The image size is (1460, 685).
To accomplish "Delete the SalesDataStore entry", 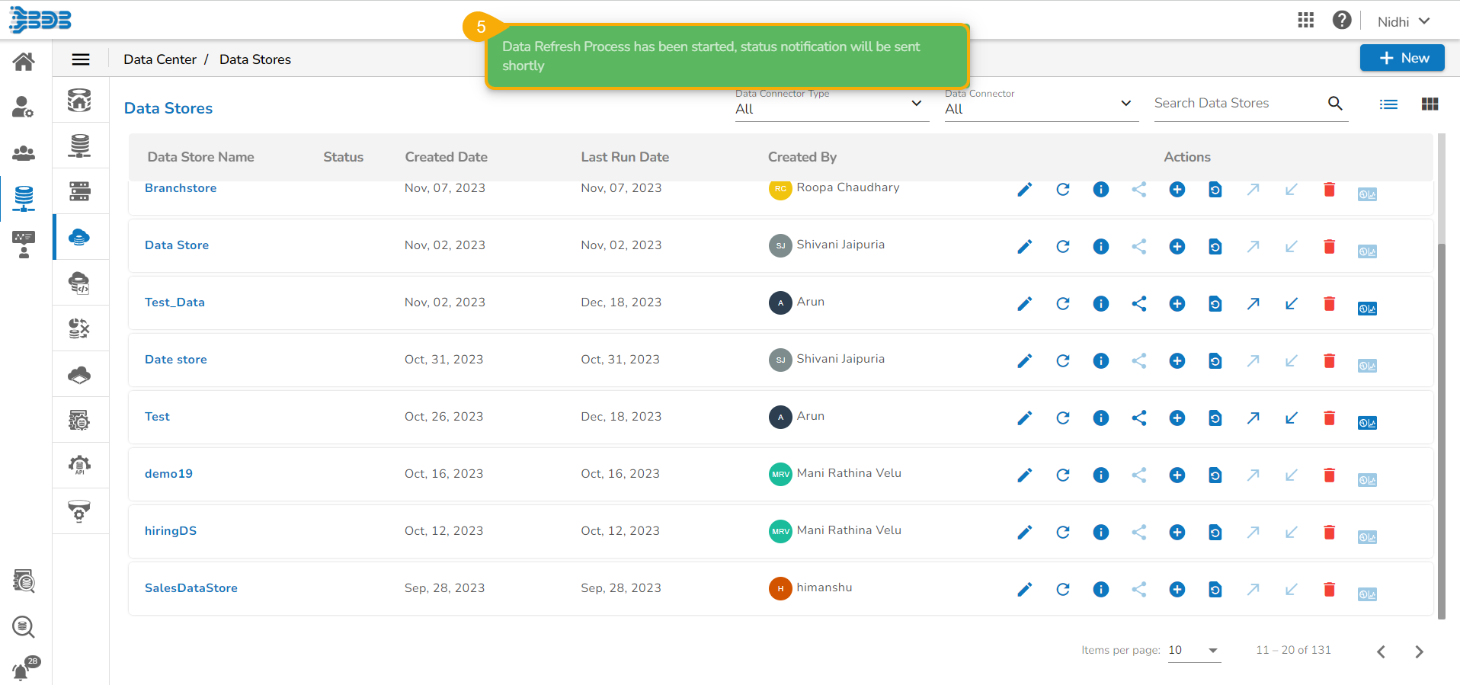I will pos(1329,589).
